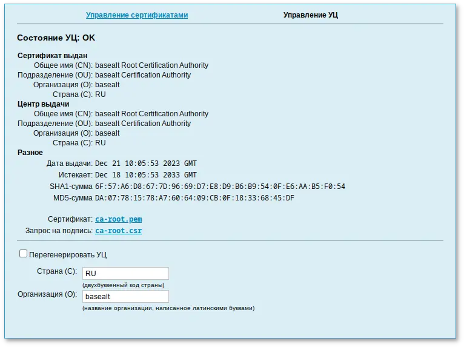Screen dimensions: 464x347
Task: Click the MD5-сумма fingerprint value
Action: pyautogui.click(x=194, y=198)
